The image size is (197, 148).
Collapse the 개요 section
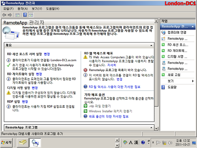151,45
